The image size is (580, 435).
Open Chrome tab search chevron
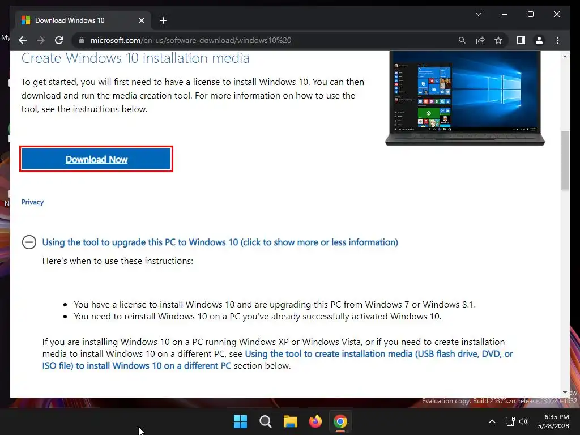point(478,14)
